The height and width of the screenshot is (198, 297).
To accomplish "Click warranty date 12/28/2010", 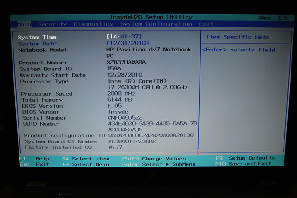I will coord(125,75).
